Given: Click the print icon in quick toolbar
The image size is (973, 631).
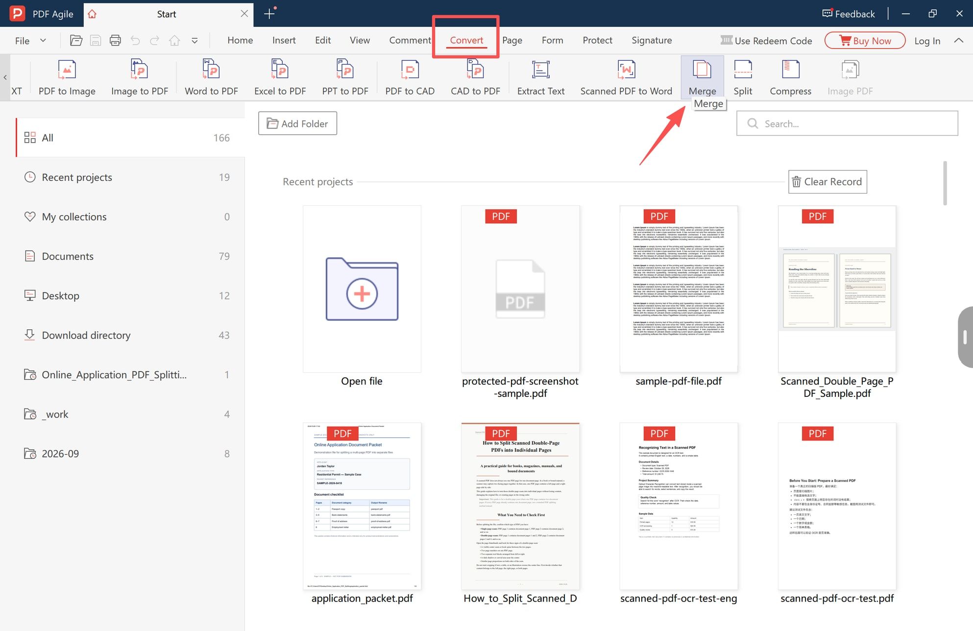Looking at the screenshot, I should 115,41.
